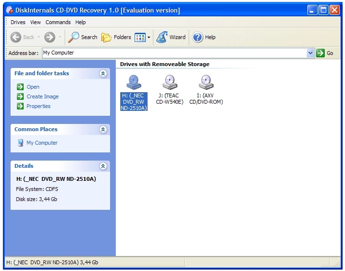Expand the Address bar dropdown list

coord(310,53)
